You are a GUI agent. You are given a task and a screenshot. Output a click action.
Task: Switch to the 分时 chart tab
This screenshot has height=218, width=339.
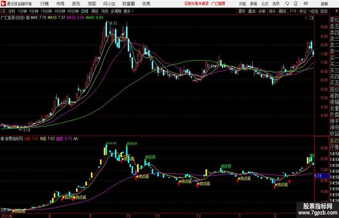click(12, 11)
